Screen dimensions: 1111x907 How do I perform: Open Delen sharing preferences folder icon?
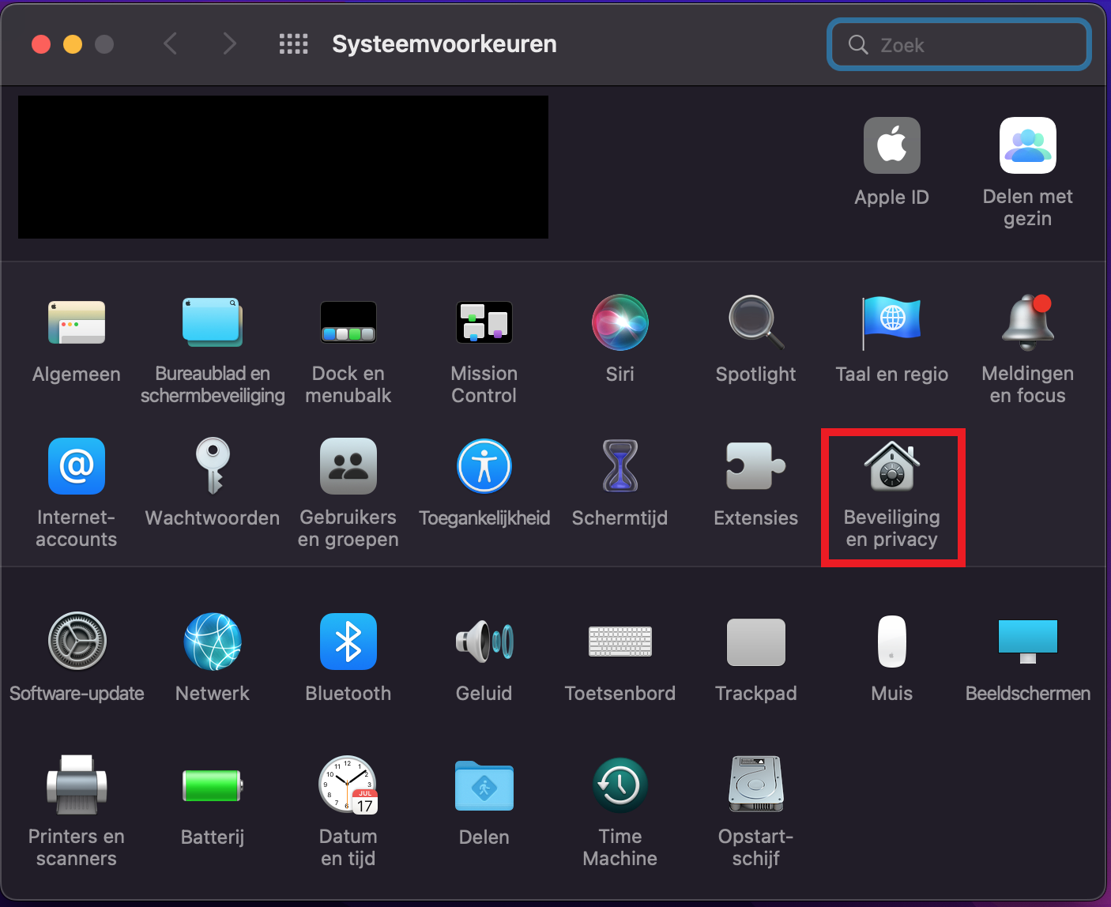tap(484, 785)
